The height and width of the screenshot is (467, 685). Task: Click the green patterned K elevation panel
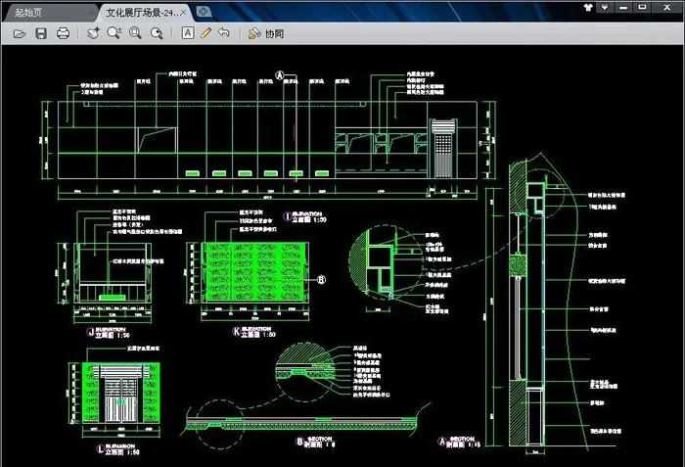point(256,260)
